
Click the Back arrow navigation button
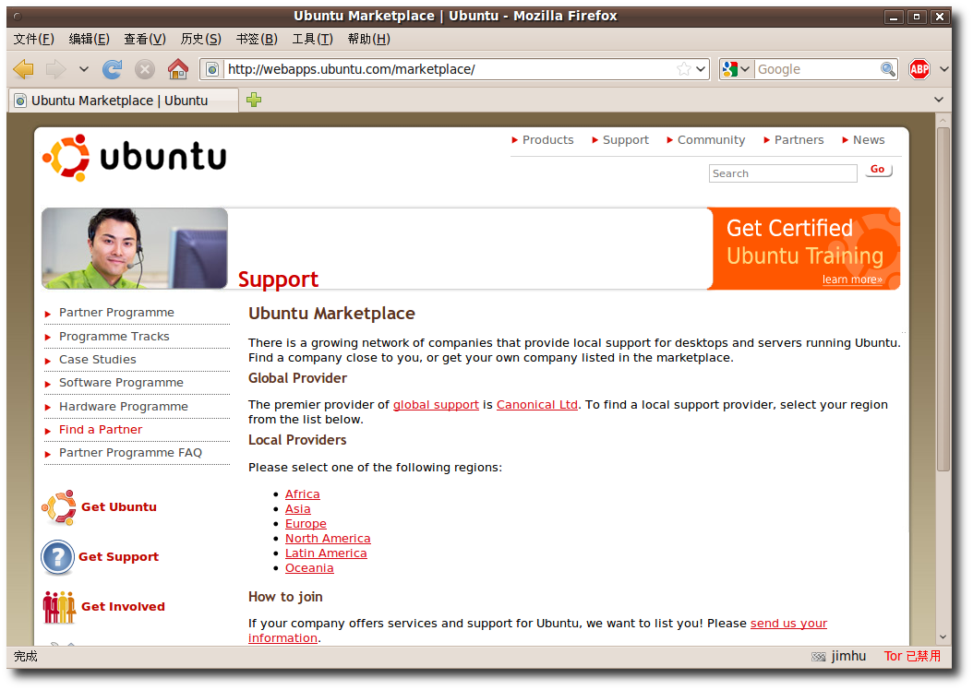click(24, 69)
